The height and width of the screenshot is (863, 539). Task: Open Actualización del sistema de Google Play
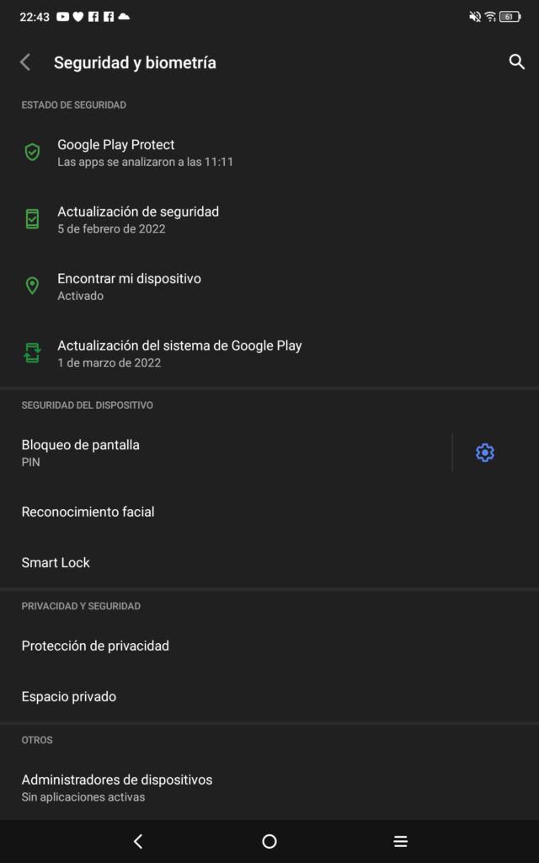coord(179,353)
